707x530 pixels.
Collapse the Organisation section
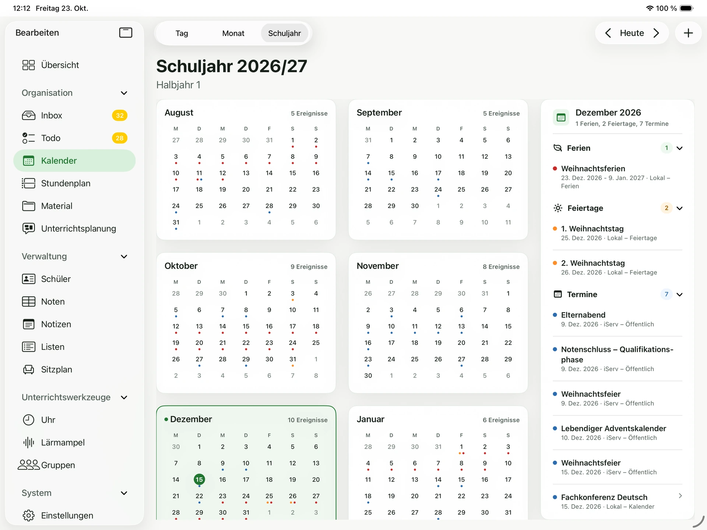pyautogui.click(x=124, y=93)
